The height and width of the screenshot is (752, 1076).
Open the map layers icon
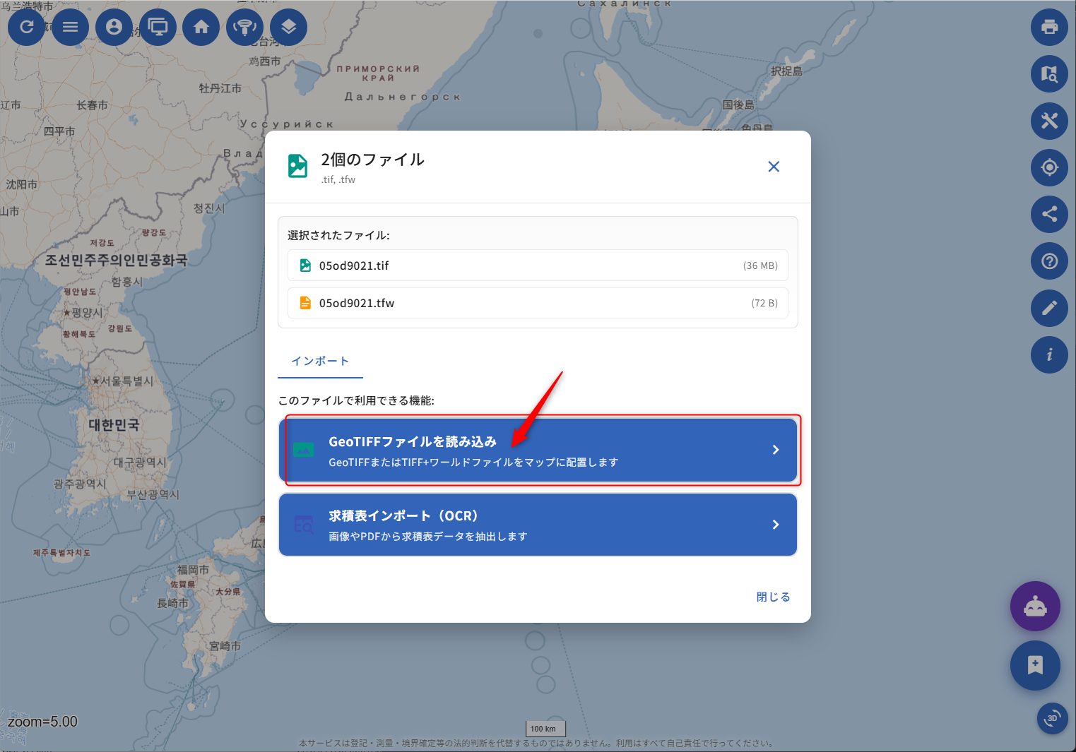pos(288,28)
